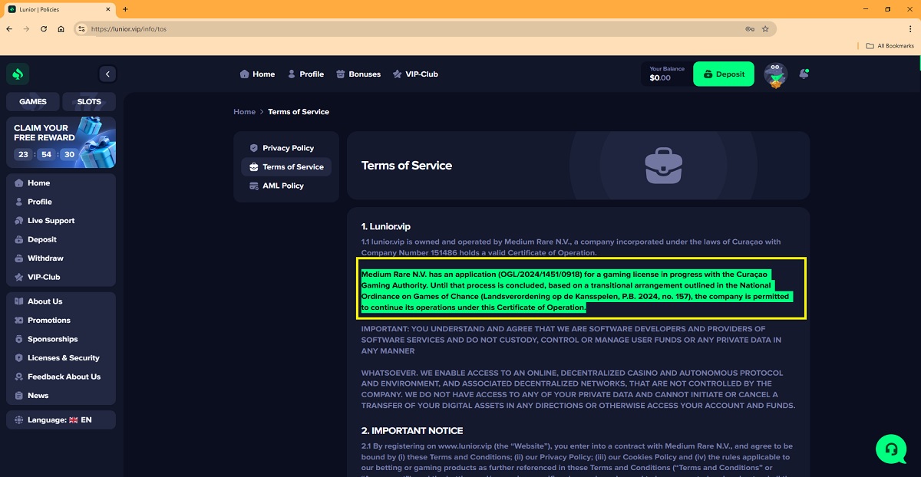The height and width of the screenshot is (477, 921).
Task: Open Live Support in sidebar
Action: click(x=51, y=221)
